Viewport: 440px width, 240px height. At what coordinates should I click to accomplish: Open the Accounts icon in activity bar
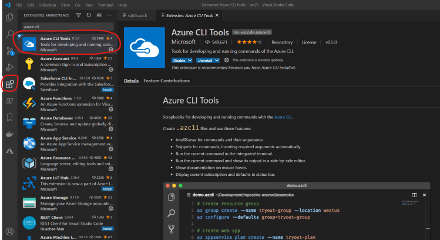click(9, 231)
